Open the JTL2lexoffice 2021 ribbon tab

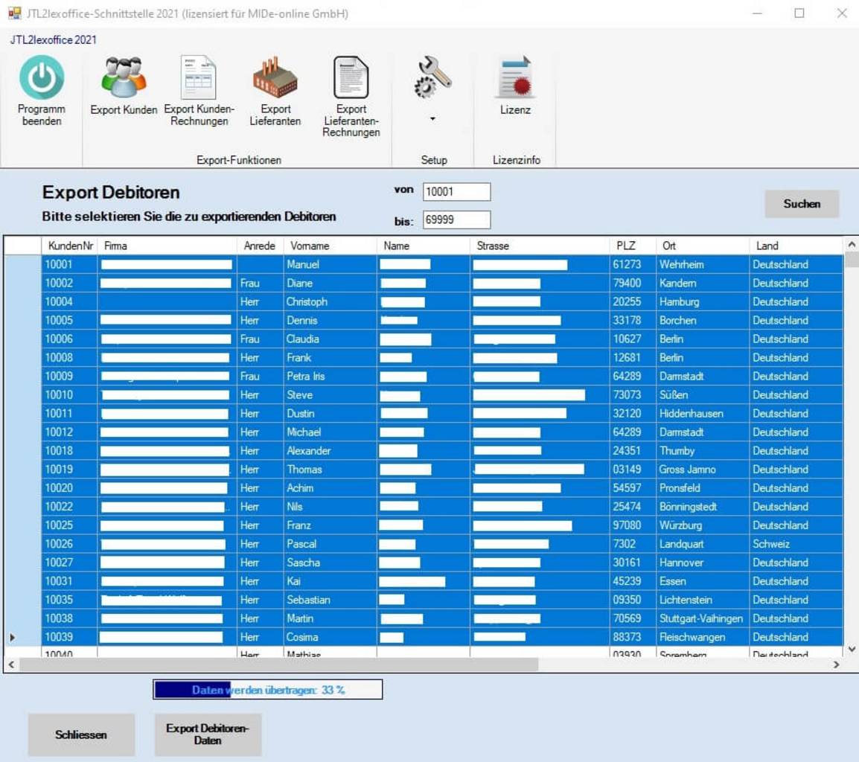coord(52,40)
